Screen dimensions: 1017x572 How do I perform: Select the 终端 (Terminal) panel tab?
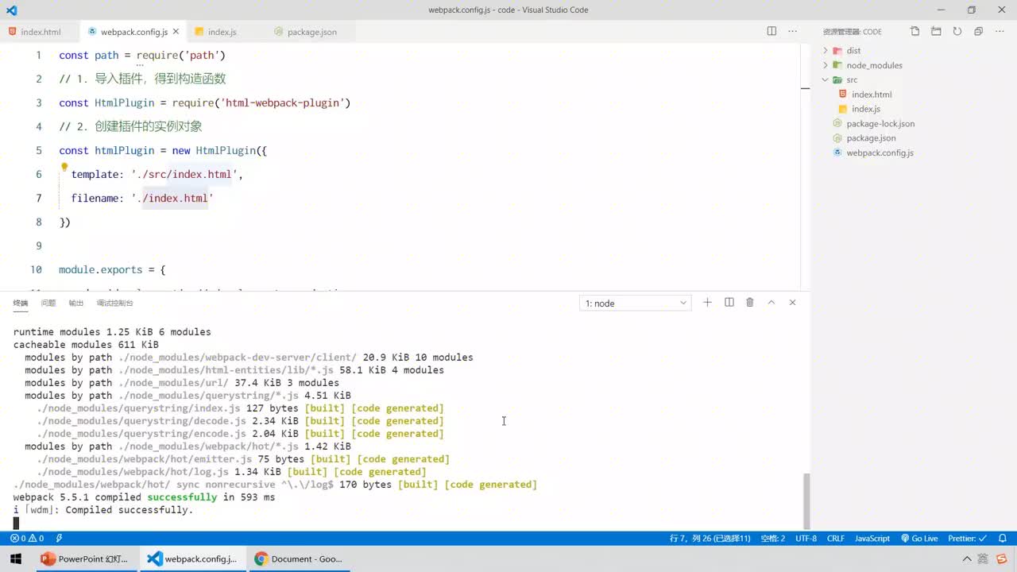click(x=21, y=303)
